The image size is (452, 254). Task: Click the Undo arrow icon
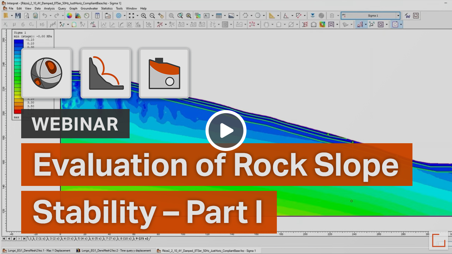[x=44, y=16]
